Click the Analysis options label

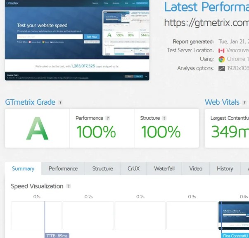(x=196, y=68)
